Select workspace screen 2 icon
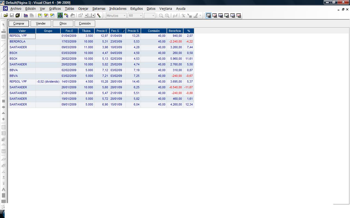This screenshot has height=218, width=350. [x=215, y=16]
